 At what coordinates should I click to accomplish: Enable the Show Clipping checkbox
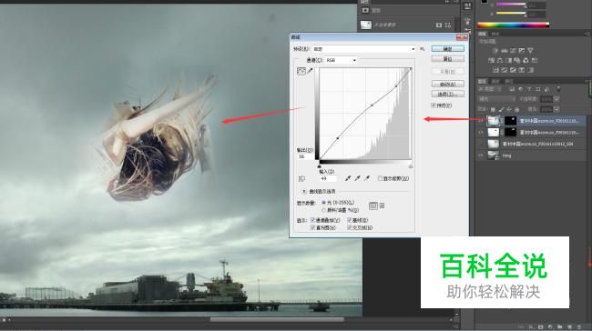[380, 178]
